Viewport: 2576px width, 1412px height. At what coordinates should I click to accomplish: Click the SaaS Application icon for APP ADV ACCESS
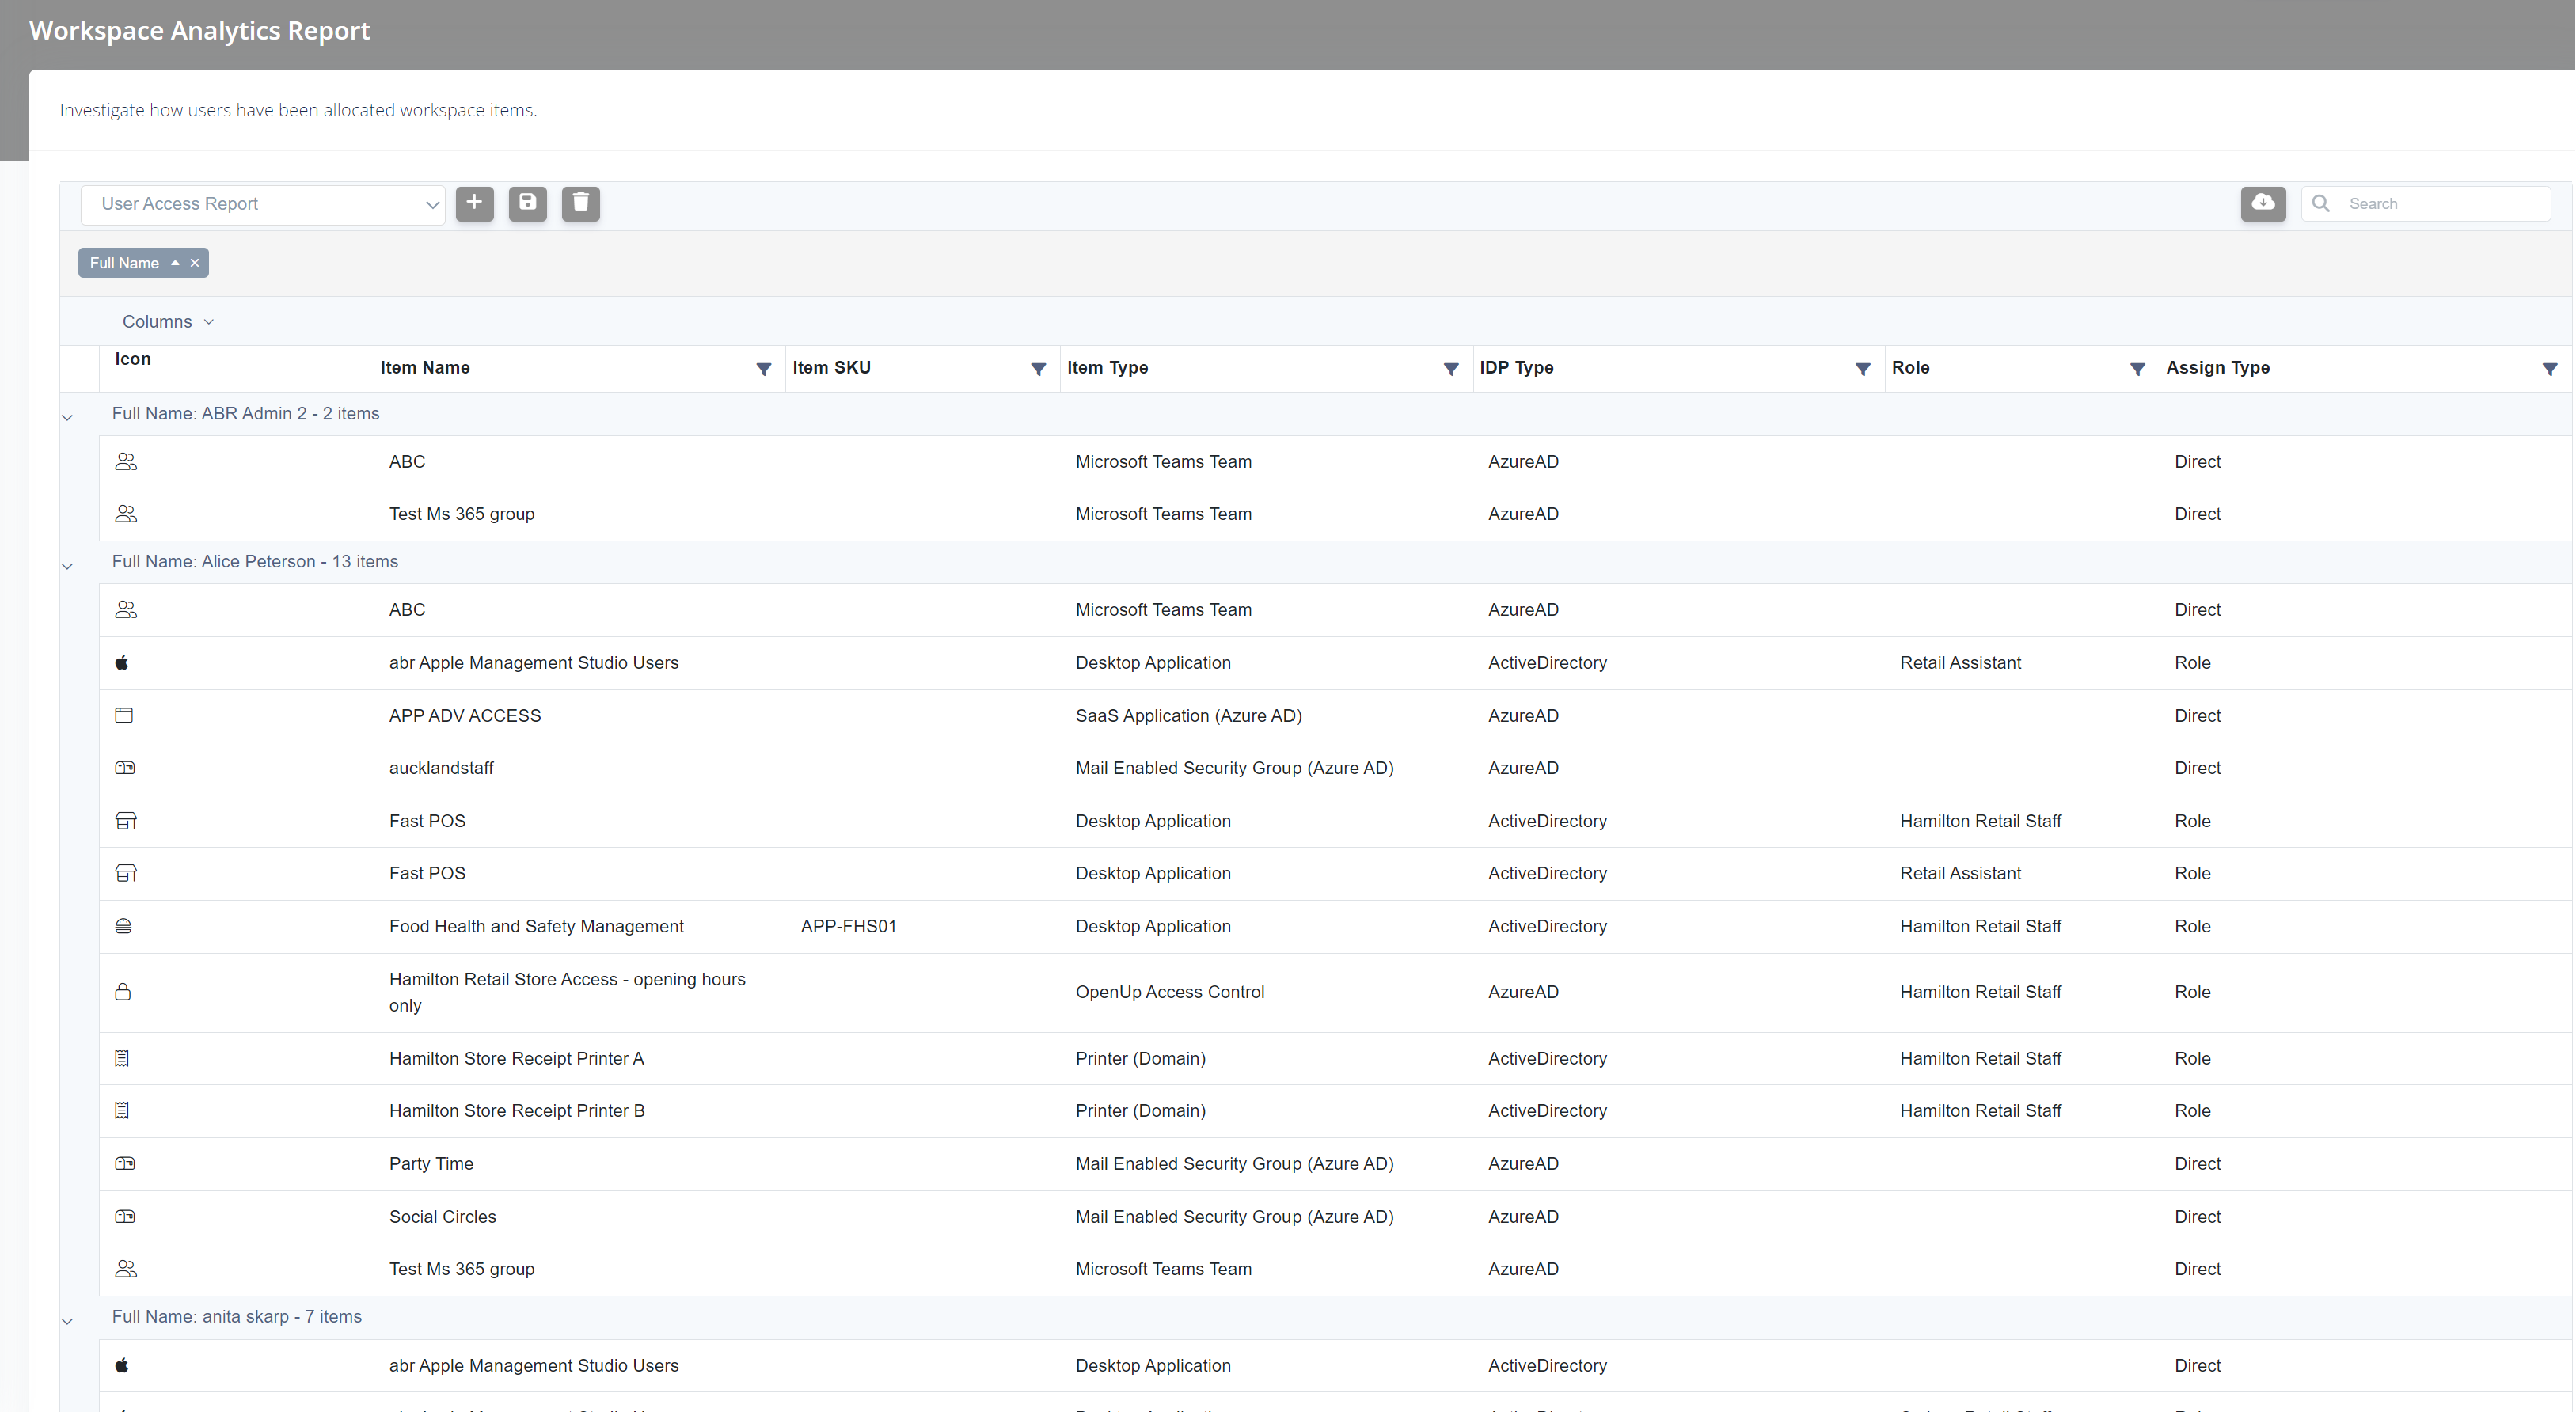coord(125,715)
